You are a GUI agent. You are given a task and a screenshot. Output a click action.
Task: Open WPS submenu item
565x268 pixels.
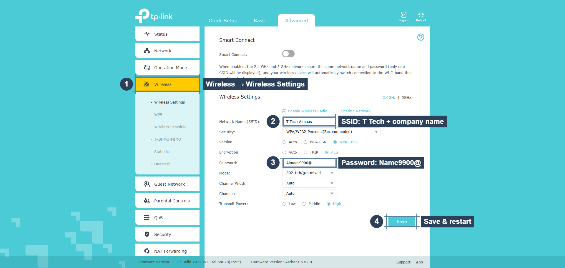coord(158,115)
